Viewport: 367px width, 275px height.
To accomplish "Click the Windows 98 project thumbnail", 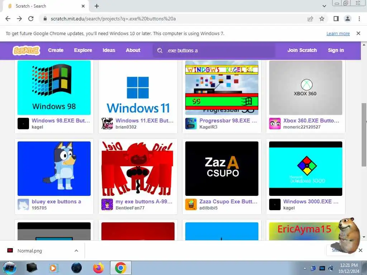I will click(x=54, y=88).
